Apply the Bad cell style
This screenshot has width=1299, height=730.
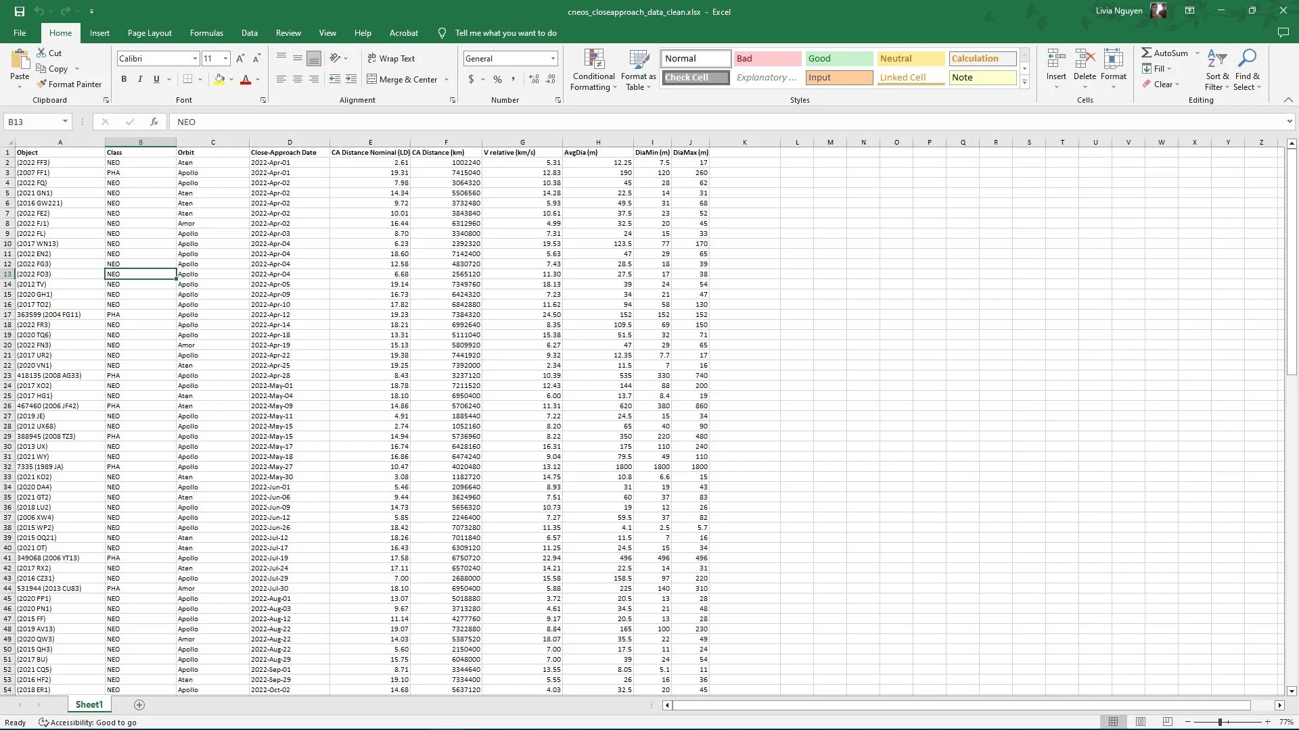click(x=767, y=58)
